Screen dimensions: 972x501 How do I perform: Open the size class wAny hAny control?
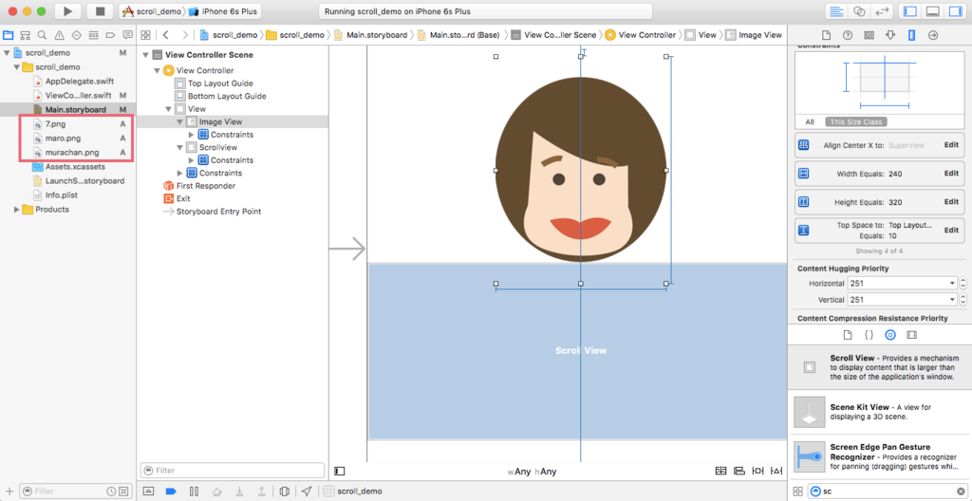point(532,472)
